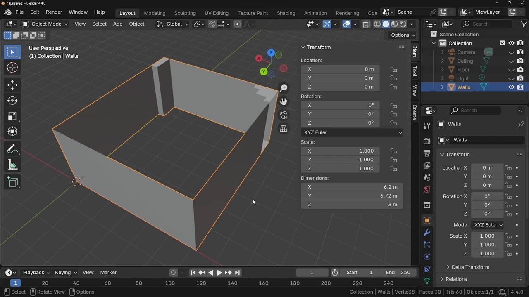Toggle viewport gizmos display

click(x=326, y=24)
